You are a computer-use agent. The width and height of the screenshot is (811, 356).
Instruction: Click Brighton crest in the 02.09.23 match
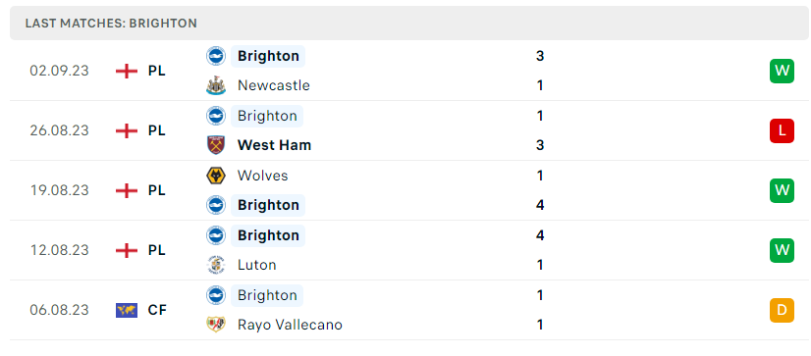216,56
